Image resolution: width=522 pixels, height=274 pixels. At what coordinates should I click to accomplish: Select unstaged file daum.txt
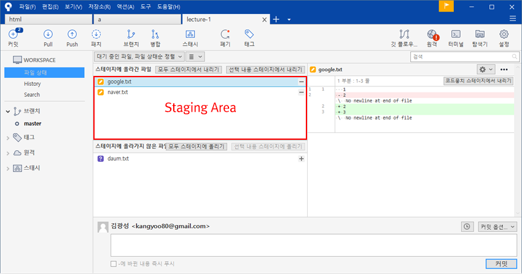coord(200,159)
